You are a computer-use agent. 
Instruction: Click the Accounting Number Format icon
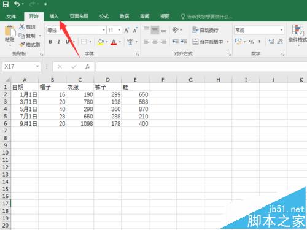[x=238, y=42]
